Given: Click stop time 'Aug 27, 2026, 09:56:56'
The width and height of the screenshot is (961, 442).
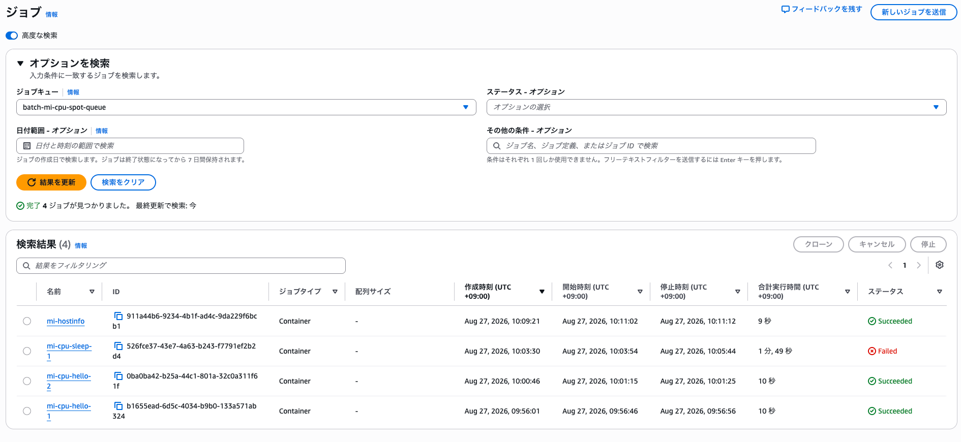Looking at the screenshot, I should click(698, 411).
